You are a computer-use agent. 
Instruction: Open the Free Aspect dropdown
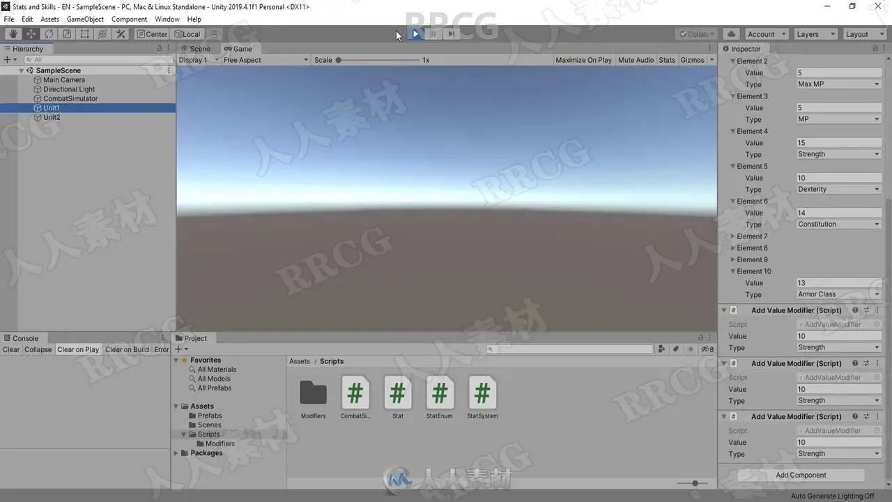pos(266,60)
